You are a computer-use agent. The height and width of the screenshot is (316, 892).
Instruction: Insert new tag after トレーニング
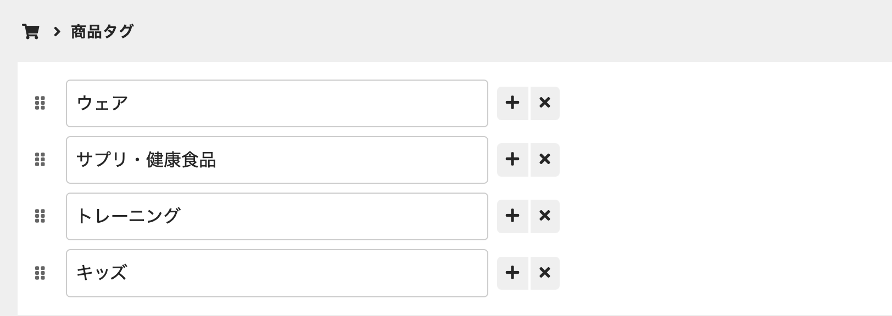click(512, 216)
